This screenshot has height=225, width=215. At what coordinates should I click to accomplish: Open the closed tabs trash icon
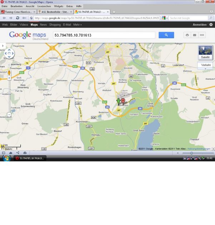tap(211, 12)
